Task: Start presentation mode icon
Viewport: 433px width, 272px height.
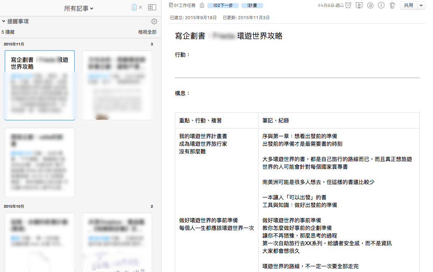Action: pos(359,5)
